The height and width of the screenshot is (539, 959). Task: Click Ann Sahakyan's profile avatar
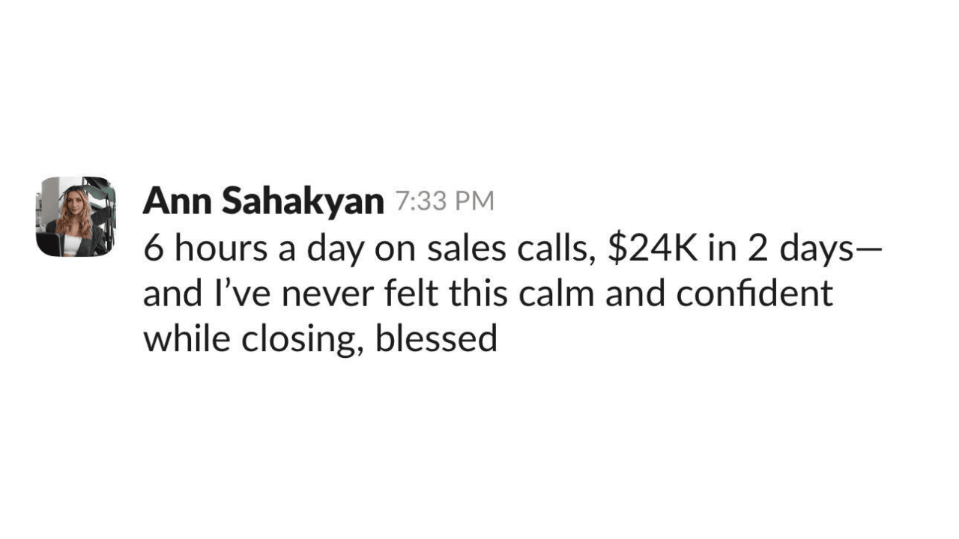click(76, 216)
